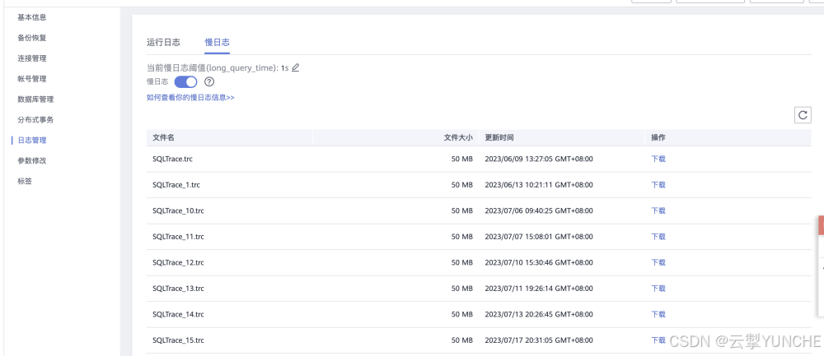Click the 50 MB size of SQLTrace.trc
824x356 pixels.
(462, 159)
